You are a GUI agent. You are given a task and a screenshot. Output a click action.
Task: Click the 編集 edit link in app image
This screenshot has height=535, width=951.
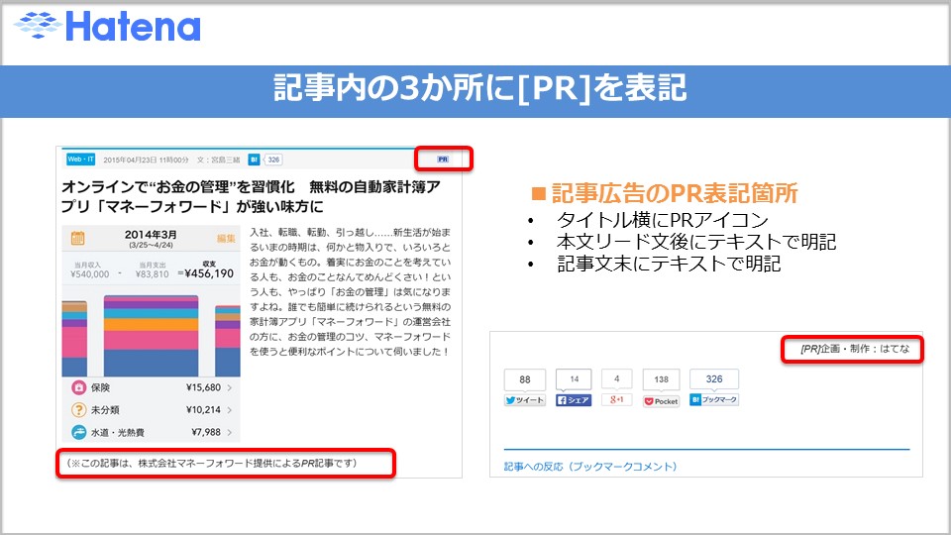[x=226, y=239]
